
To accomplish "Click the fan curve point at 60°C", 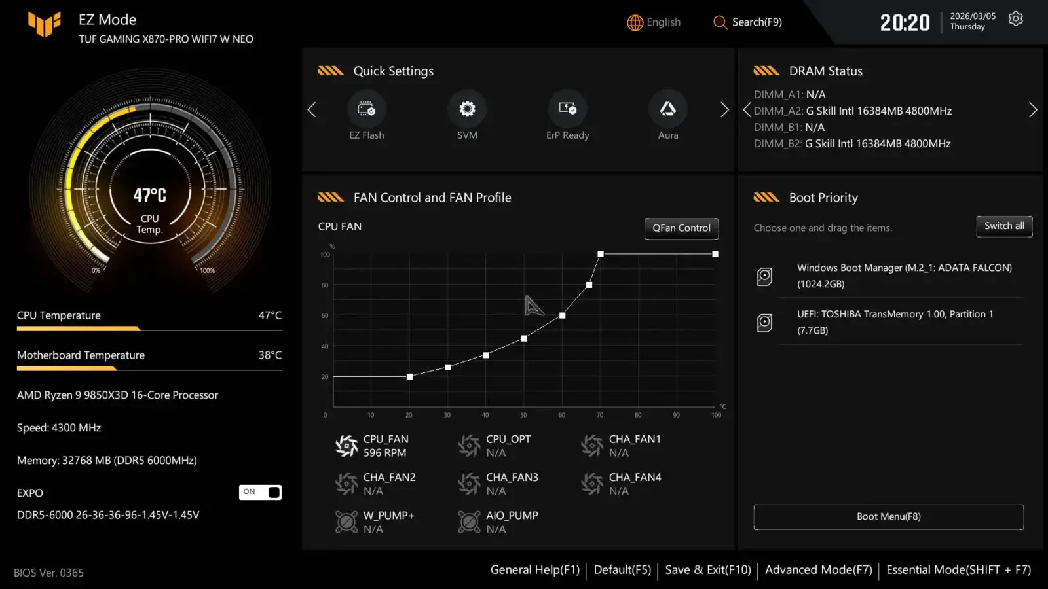I will (x=562, y=315).
